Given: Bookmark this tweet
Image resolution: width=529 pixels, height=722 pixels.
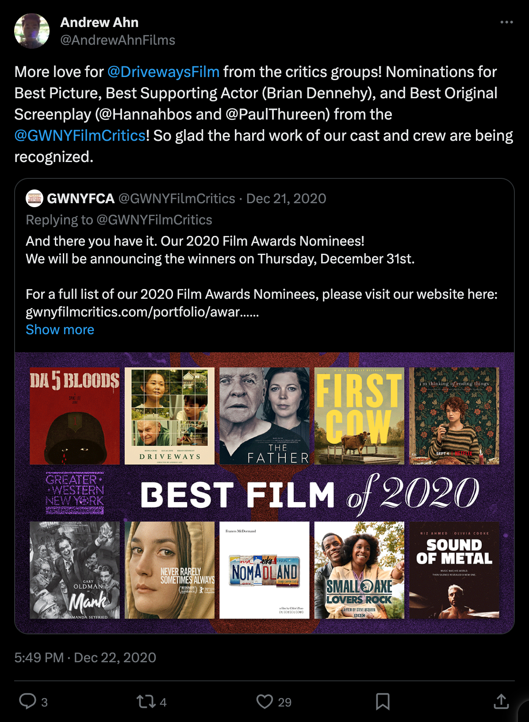Looking at the screenshot, I should 383,702.
